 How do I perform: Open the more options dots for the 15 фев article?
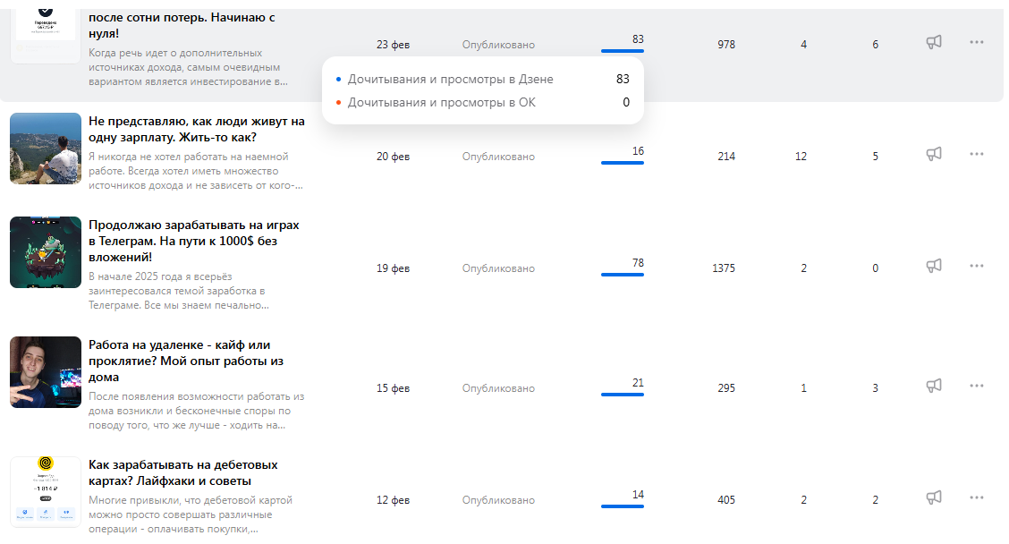[976, 386]
